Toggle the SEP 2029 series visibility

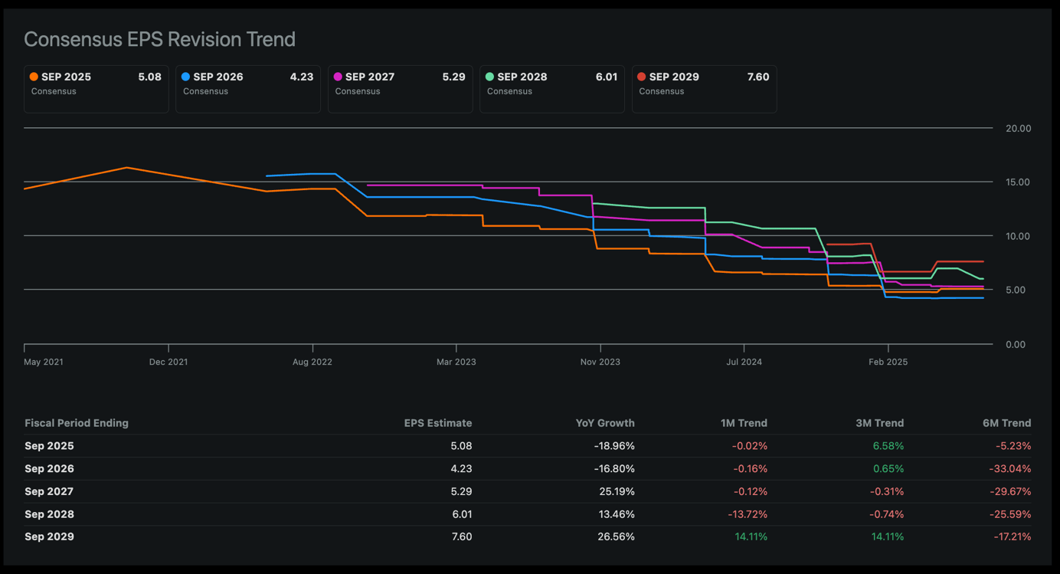704,89
